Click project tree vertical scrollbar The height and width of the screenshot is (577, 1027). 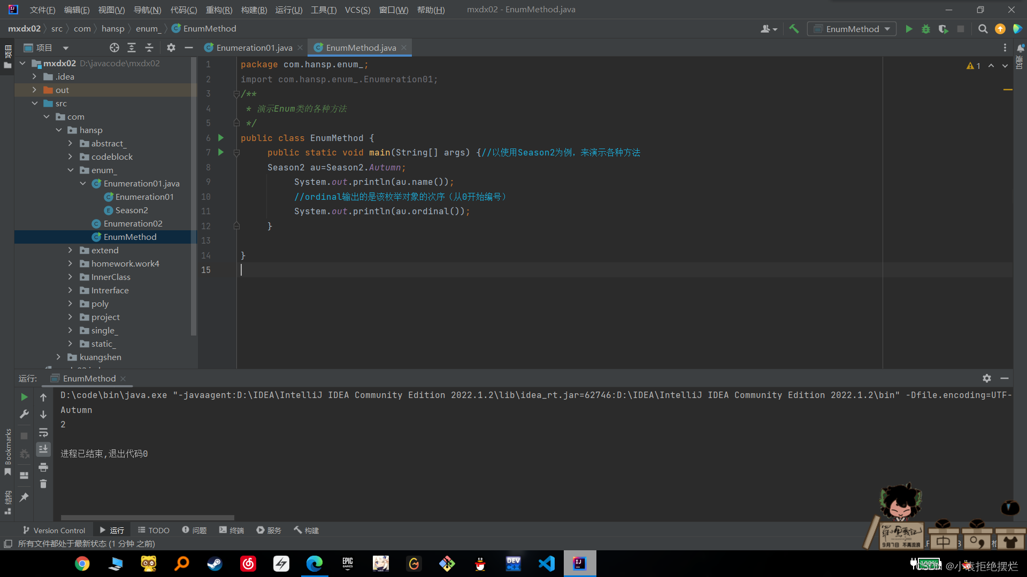[x=194, y=197]
